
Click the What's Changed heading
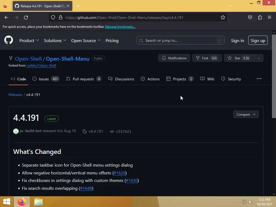click(37, 152)
